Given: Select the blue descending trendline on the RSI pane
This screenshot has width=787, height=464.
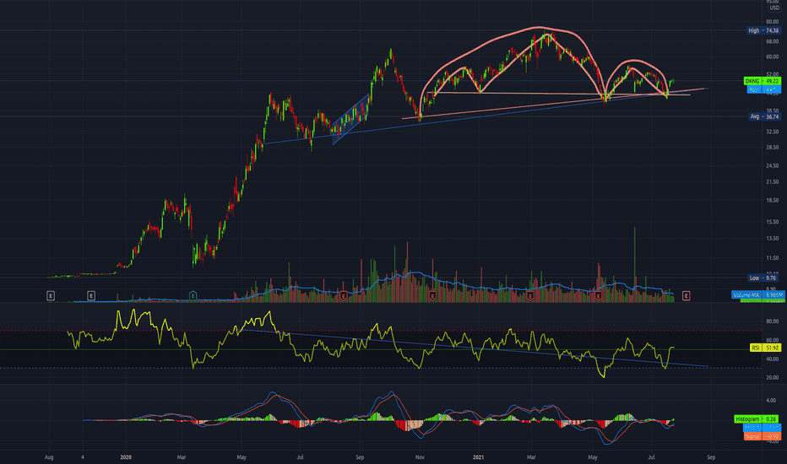Looking at the screenshot, I should (475, 348).
